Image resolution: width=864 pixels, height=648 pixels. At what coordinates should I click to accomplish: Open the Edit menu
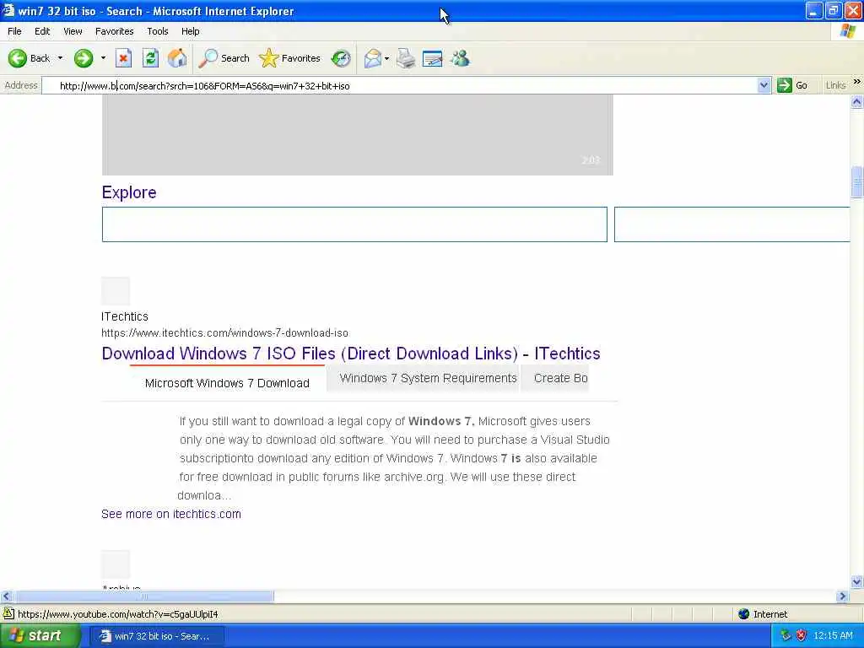click(x=42, y=31)
